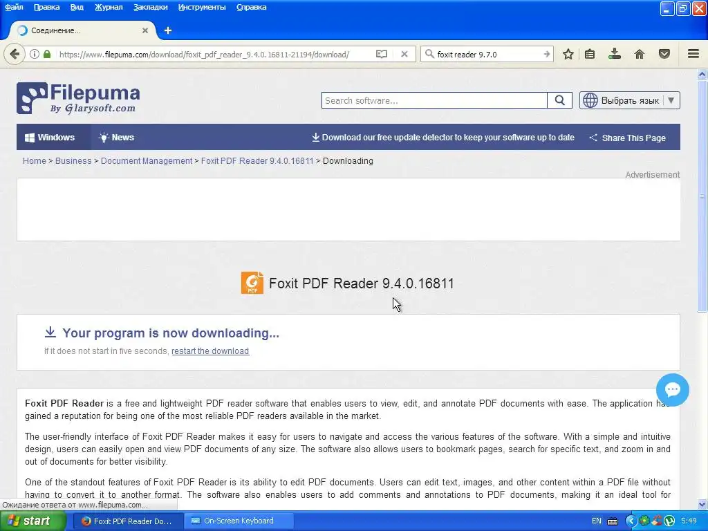Go to Document Management breadcrumb link
The width and height of the screenshot is (708, 531).
147,160
